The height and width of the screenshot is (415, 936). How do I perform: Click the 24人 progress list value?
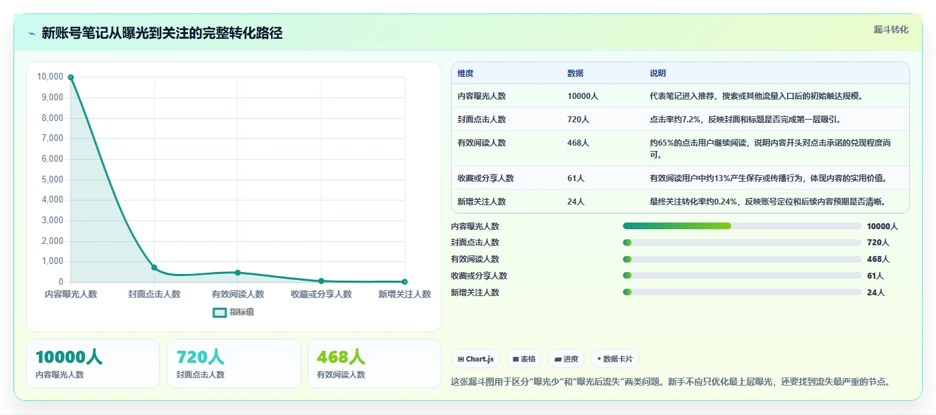coord(876,293)
